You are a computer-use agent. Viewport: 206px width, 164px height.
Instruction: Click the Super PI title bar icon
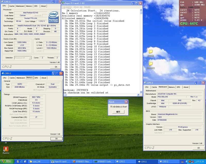click(x=63, y=3)
